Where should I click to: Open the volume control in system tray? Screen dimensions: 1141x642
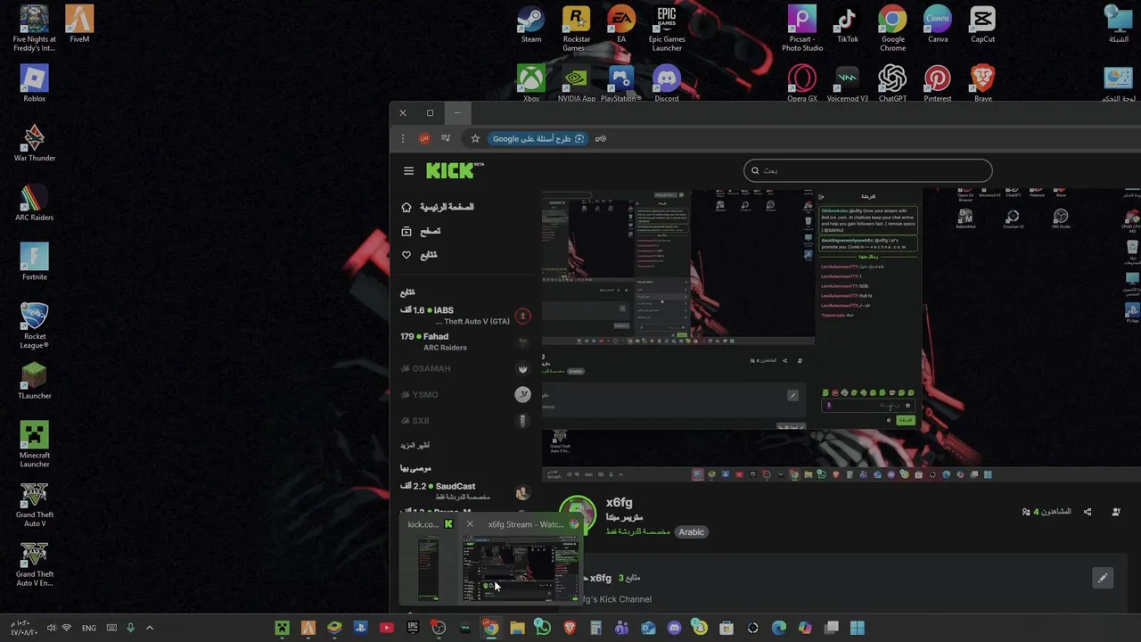pyautogui.click(x=51, y=628)
